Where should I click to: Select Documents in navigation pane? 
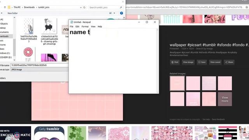pos(4,32)
